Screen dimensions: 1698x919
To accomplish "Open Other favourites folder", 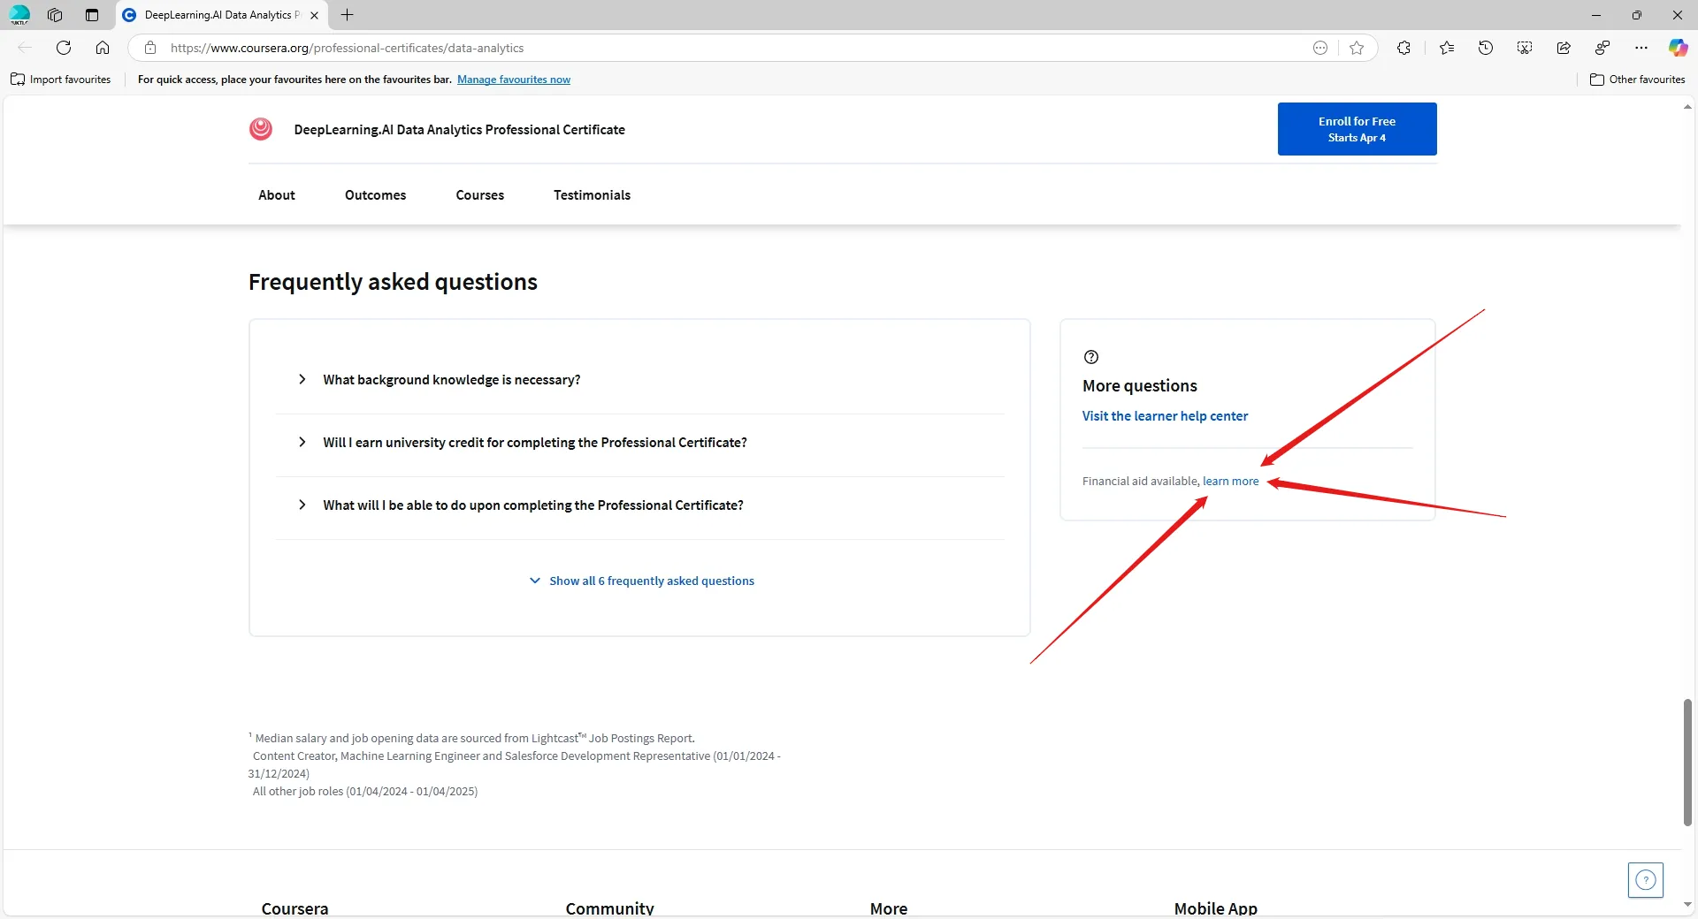I will (x=1638, y=80).
